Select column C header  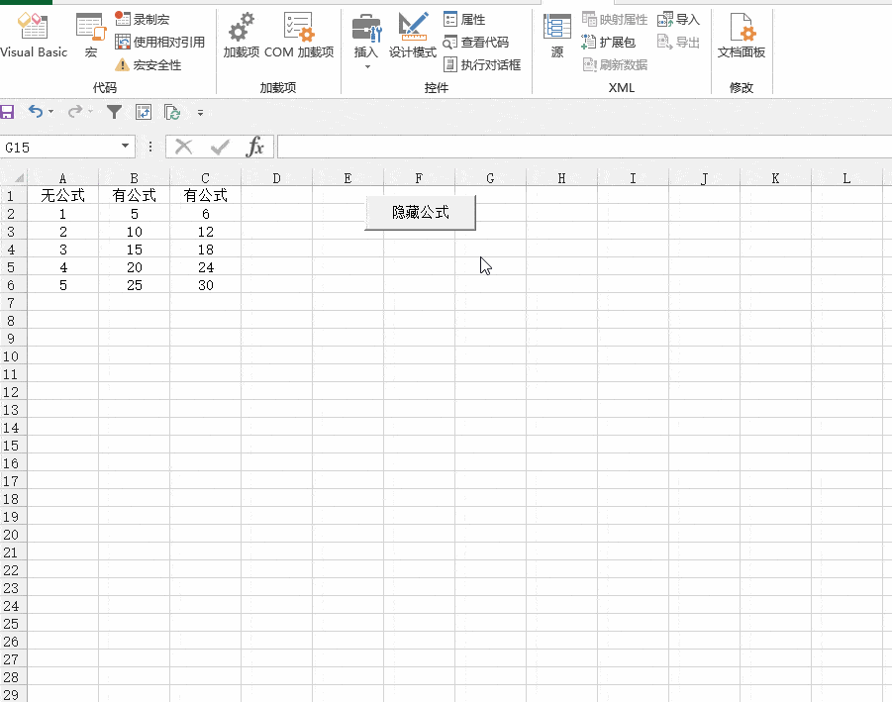pos(205,178)
